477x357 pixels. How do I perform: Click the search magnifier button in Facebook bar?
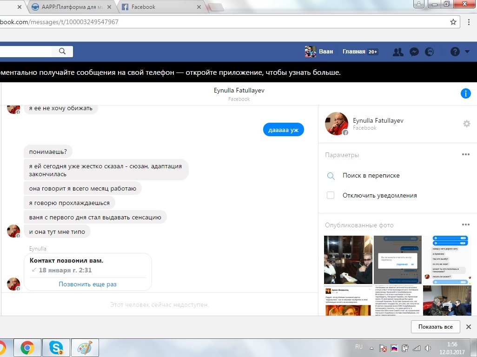point(62,52)
